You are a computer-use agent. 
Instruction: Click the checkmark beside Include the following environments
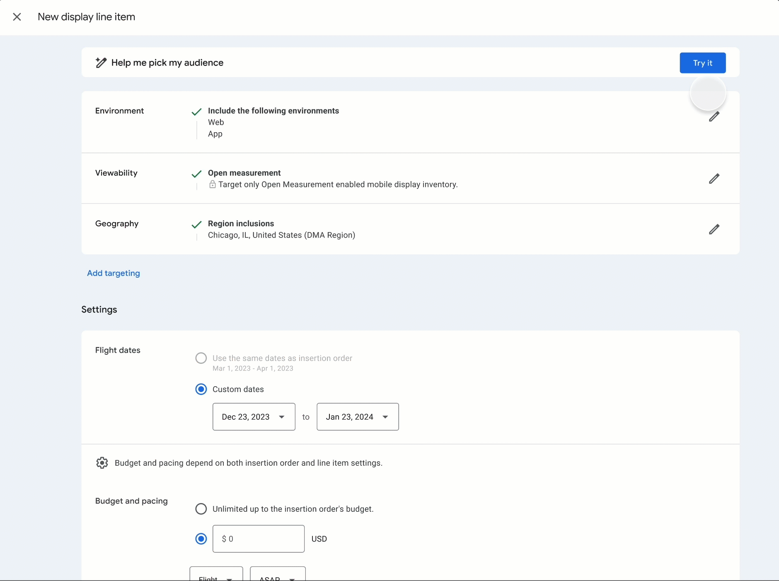tap(196, 111)
